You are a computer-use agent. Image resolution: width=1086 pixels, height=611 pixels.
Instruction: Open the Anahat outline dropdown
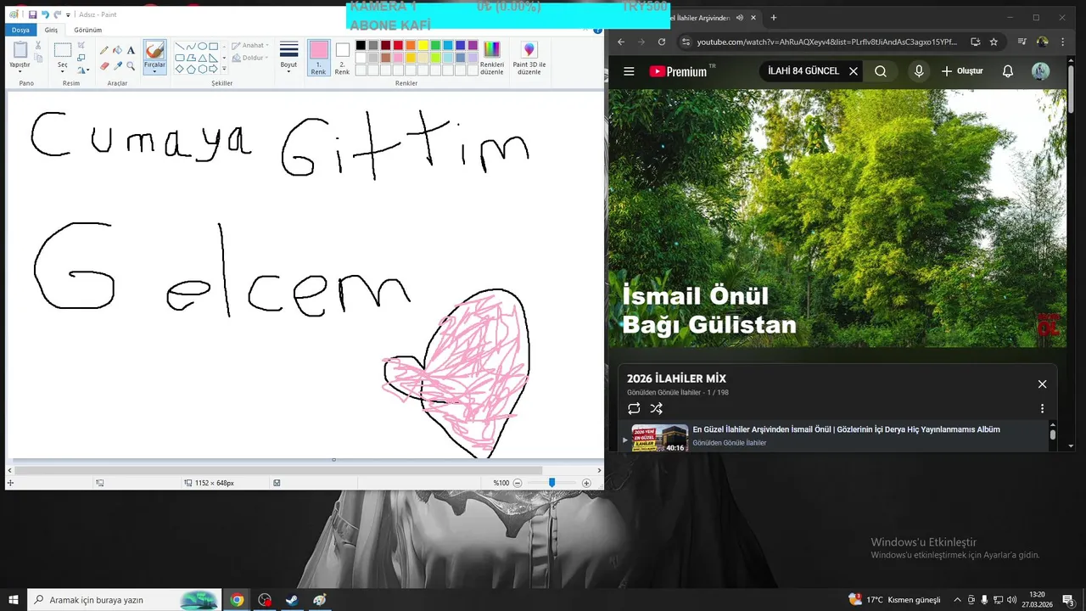click(x=250, y=46)
